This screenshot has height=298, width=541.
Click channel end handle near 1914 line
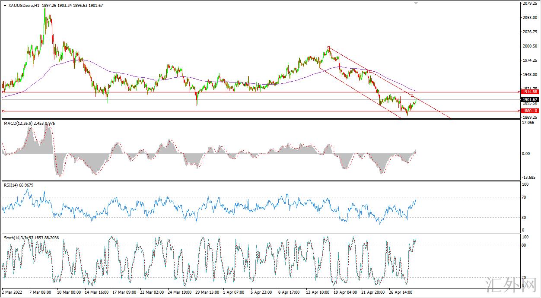click(412, 95)
